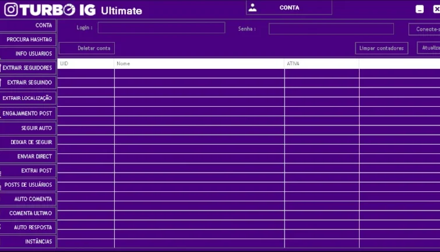
Task: Open COMENTA ULTIMO section
Action: [28, 213]
